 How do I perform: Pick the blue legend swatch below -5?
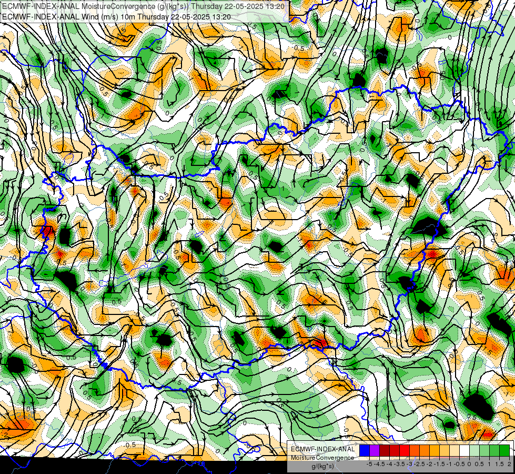pyautogui.click(x=365, y=450)
